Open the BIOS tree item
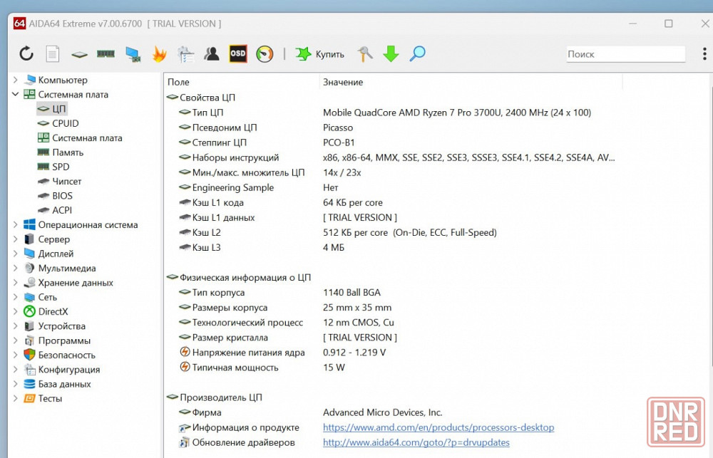 coord(62,196)
